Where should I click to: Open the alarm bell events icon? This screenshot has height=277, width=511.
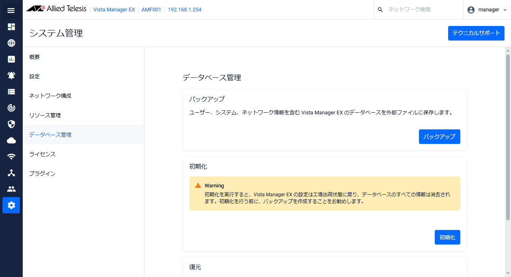point(11,75)
